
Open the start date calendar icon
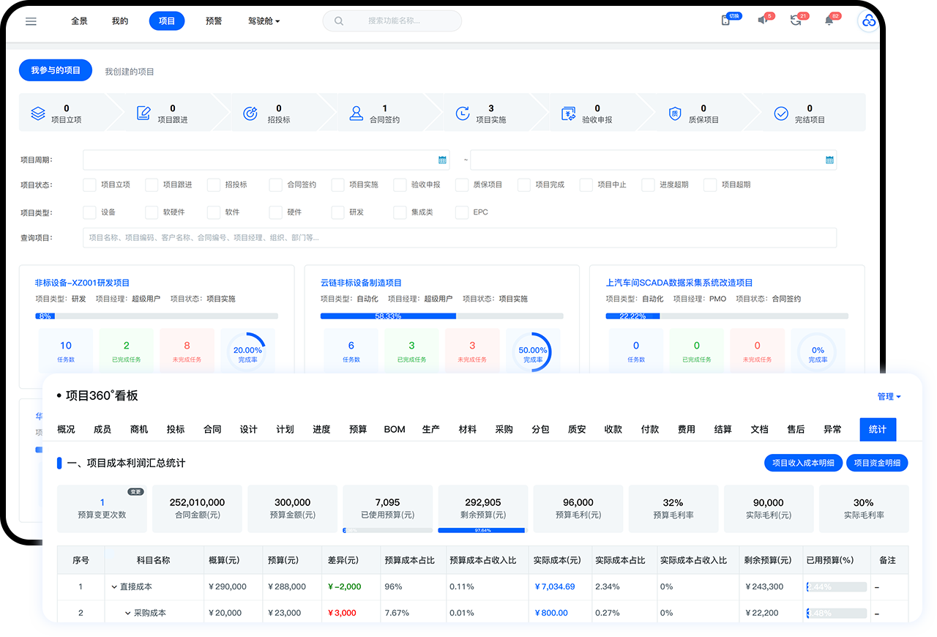point(442,160)
